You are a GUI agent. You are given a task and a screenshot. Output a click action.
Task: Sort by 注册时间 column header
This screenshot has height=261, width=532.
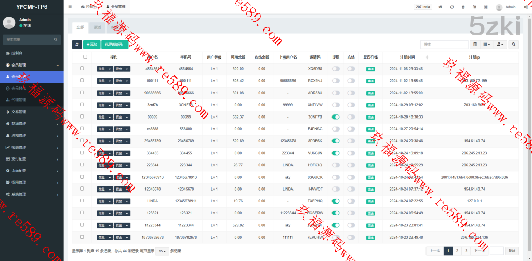coord(407,57)
